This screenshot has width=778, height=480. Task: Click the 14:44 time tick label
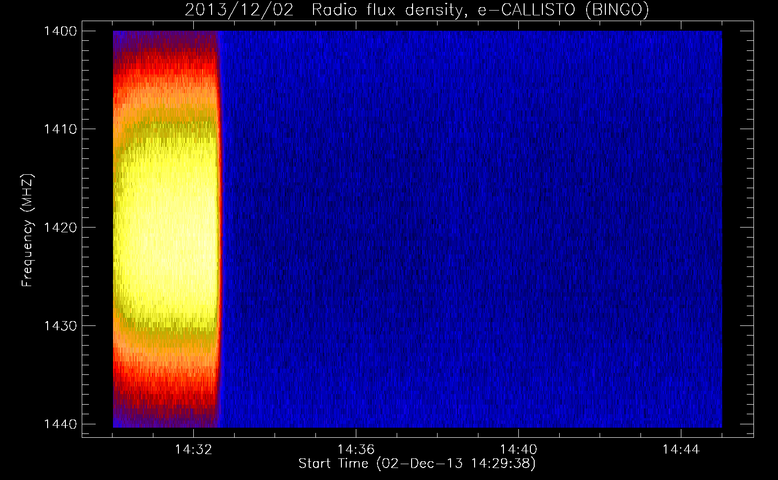click(x=681, y=450)
